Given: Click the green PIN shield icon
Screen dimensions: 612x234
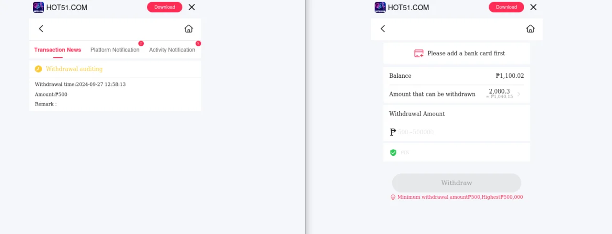Looking at the screenshot, I should [x=393, y=153].
